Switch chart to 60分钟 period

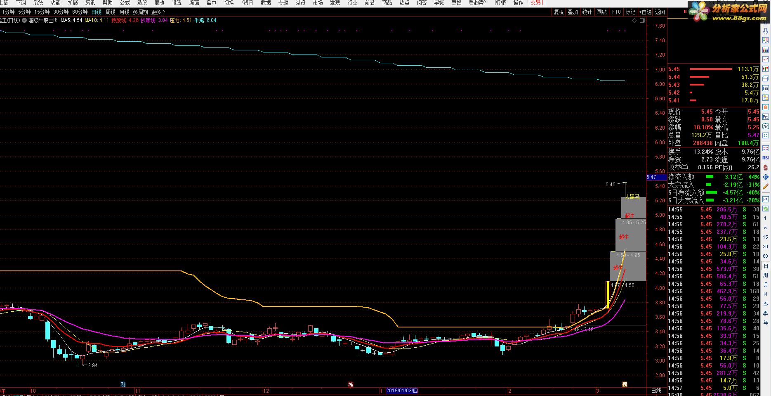tap(80, 12)
